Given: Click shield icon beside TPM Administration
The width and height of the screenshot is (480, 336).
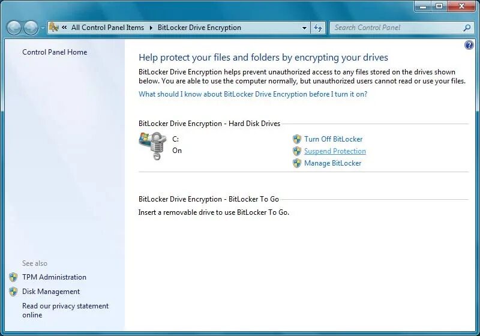Looking at the screenshot, I should (x=13, y=277).
